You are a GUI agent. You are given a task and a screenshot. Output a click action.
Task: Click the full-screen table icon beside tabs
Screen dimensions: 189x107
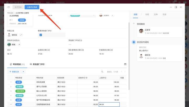[125, 64]
